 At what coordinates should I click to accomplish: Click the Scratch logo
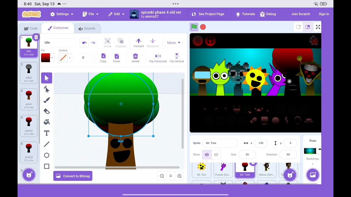(x=32, y=14)
